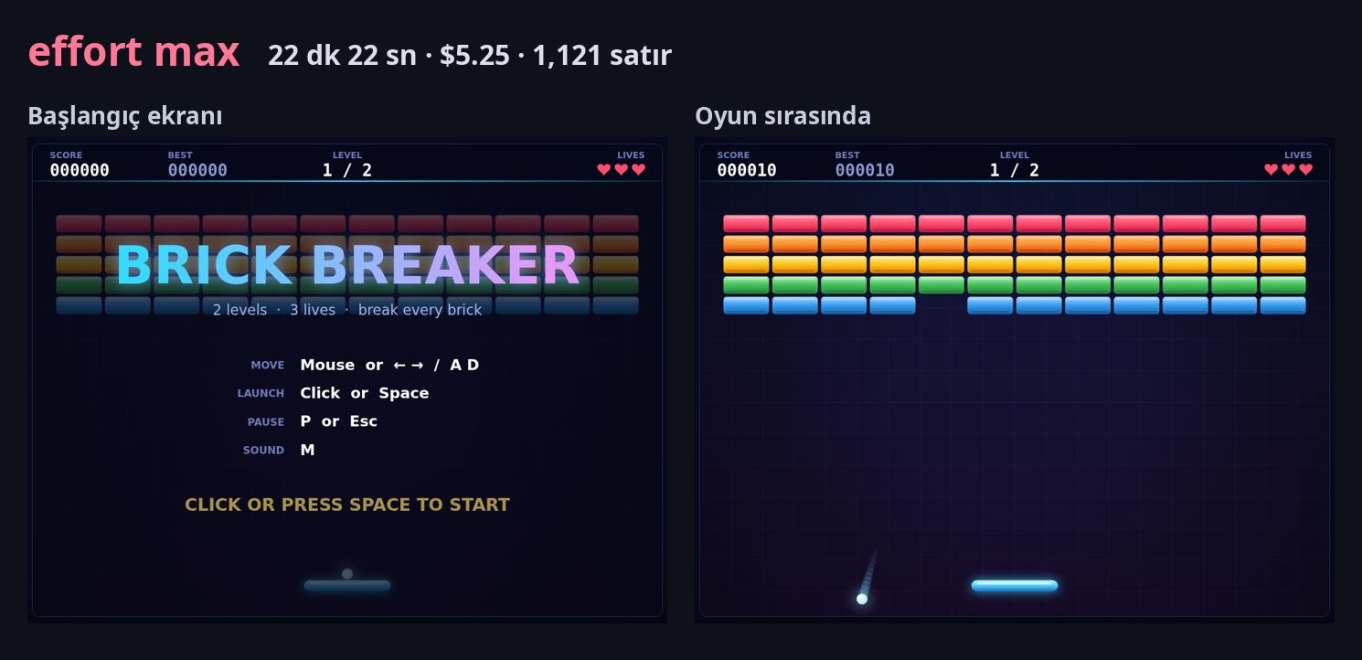This screenshot has height=660, width=1362.
Task: Click level "1 / 2" on the start screen
Action: click(347, 170)
